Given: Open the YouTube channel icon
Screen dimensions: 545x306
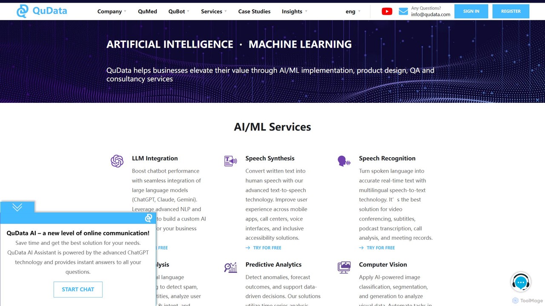Looking at the screenshot, I should [387, 11].
